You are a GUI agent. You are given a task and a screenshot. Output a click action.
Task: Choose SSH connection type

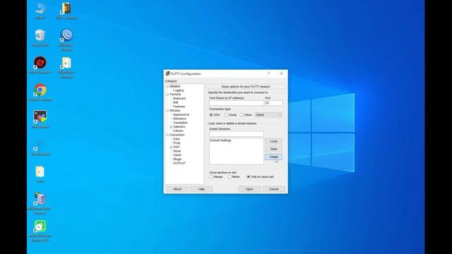point(211,115)
